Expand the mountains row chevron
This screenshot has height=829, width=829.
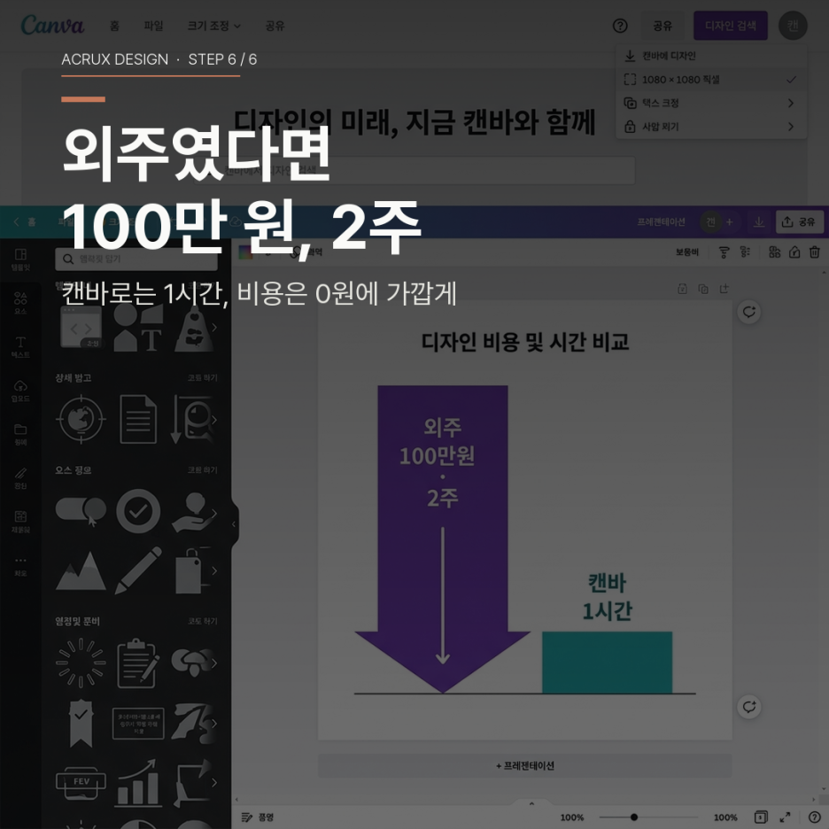pos(214,570)
